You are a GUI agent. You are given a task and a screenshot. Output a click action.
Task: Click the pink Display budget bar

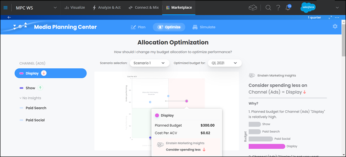pyautogui.click(x=267, y=146)
